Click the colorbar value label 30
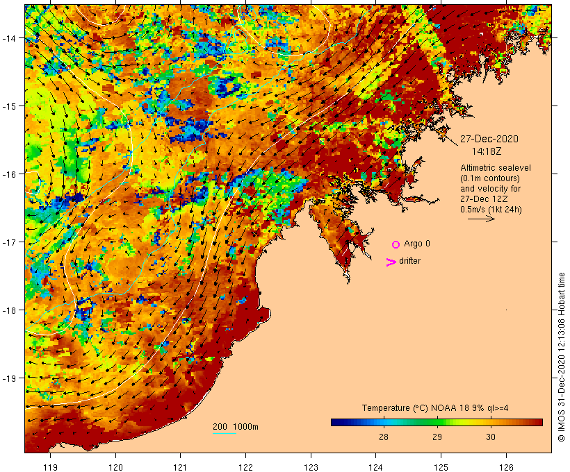This screenshot has width=570, height=472. tap(490, 437)
